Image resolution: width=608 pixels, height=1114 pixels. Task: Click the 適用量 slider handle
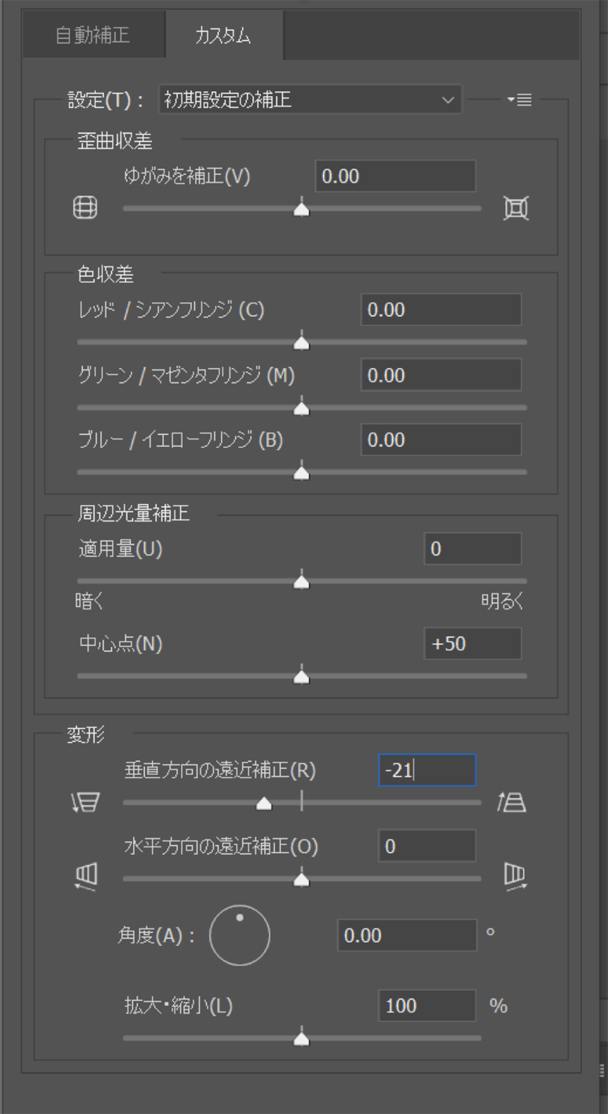(x=301, y=581)
